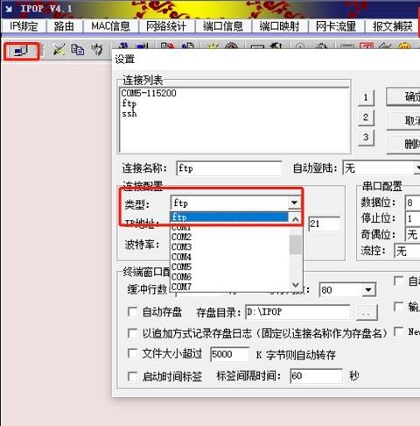Go to the 端口信息 tab
420x426 pixels.
[223, 26]
